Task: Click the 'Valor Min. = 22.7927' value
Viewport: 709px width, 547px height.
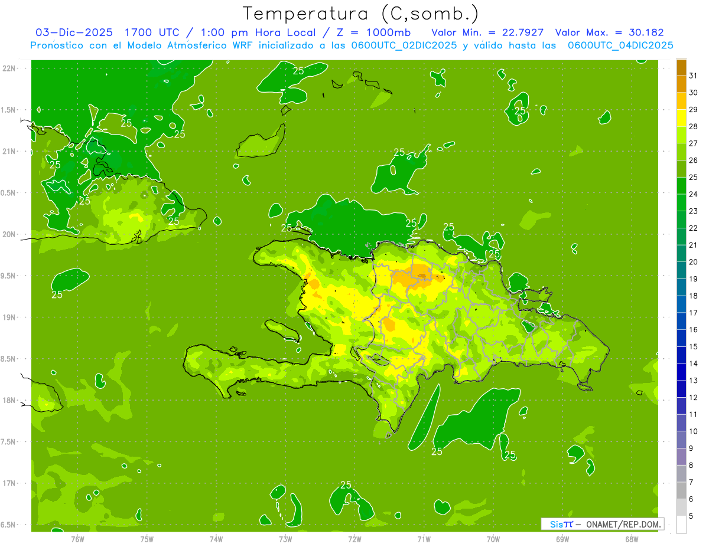Action: click(x=487, y=32)
